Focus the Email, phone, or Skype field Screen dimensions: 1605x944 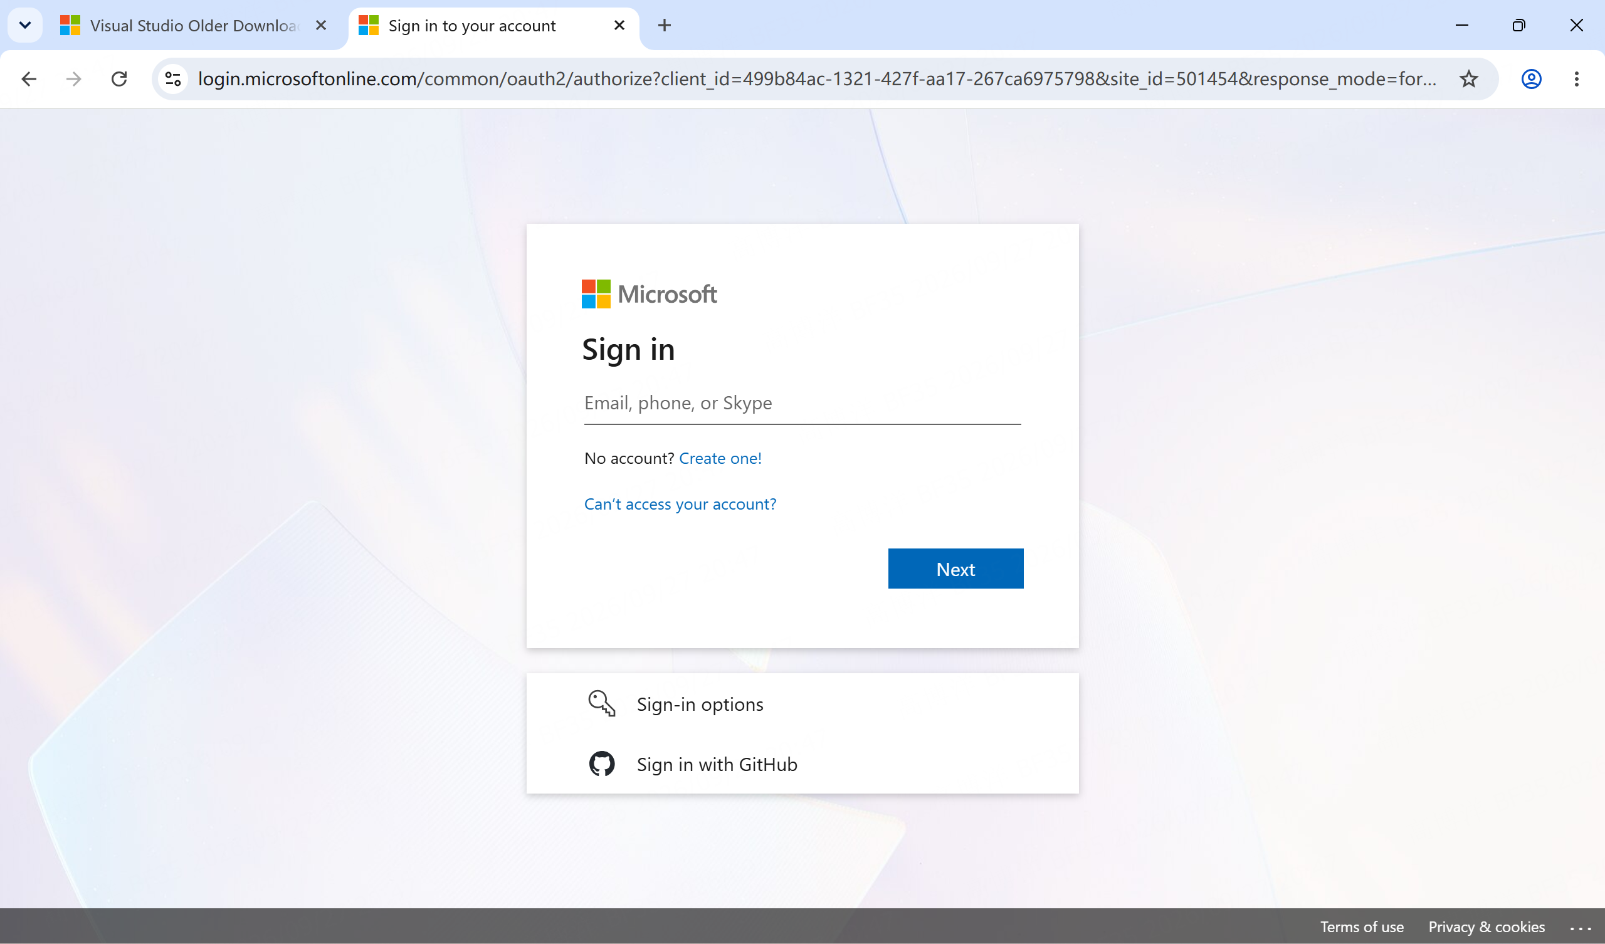click(x=802, y=403)
